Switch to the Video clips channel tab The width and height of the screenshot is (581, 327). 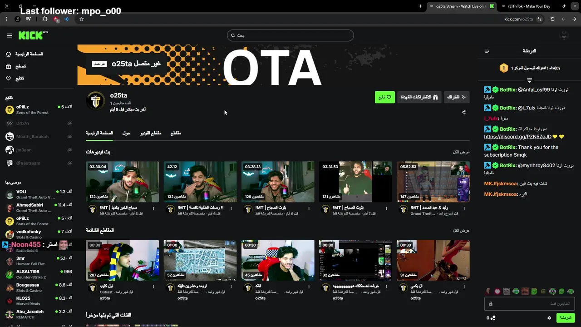(150, 133)
